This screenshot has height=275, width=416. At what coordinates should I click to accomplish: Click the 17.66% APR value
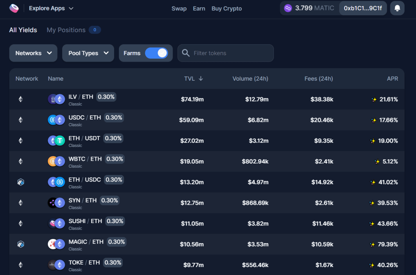click(x=389, y=120)
